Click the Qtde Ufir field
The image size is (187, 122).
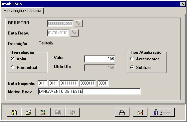click(x=99, y=68)
